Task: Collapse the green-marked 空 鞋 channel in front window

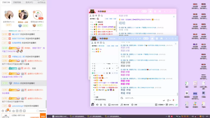Action: click(x=93, y=73)
